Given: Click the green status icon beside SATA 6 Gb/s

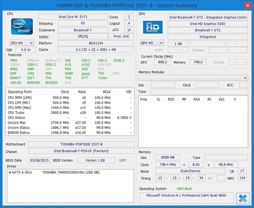Looking at the screenshot, I should click(10, 172).
